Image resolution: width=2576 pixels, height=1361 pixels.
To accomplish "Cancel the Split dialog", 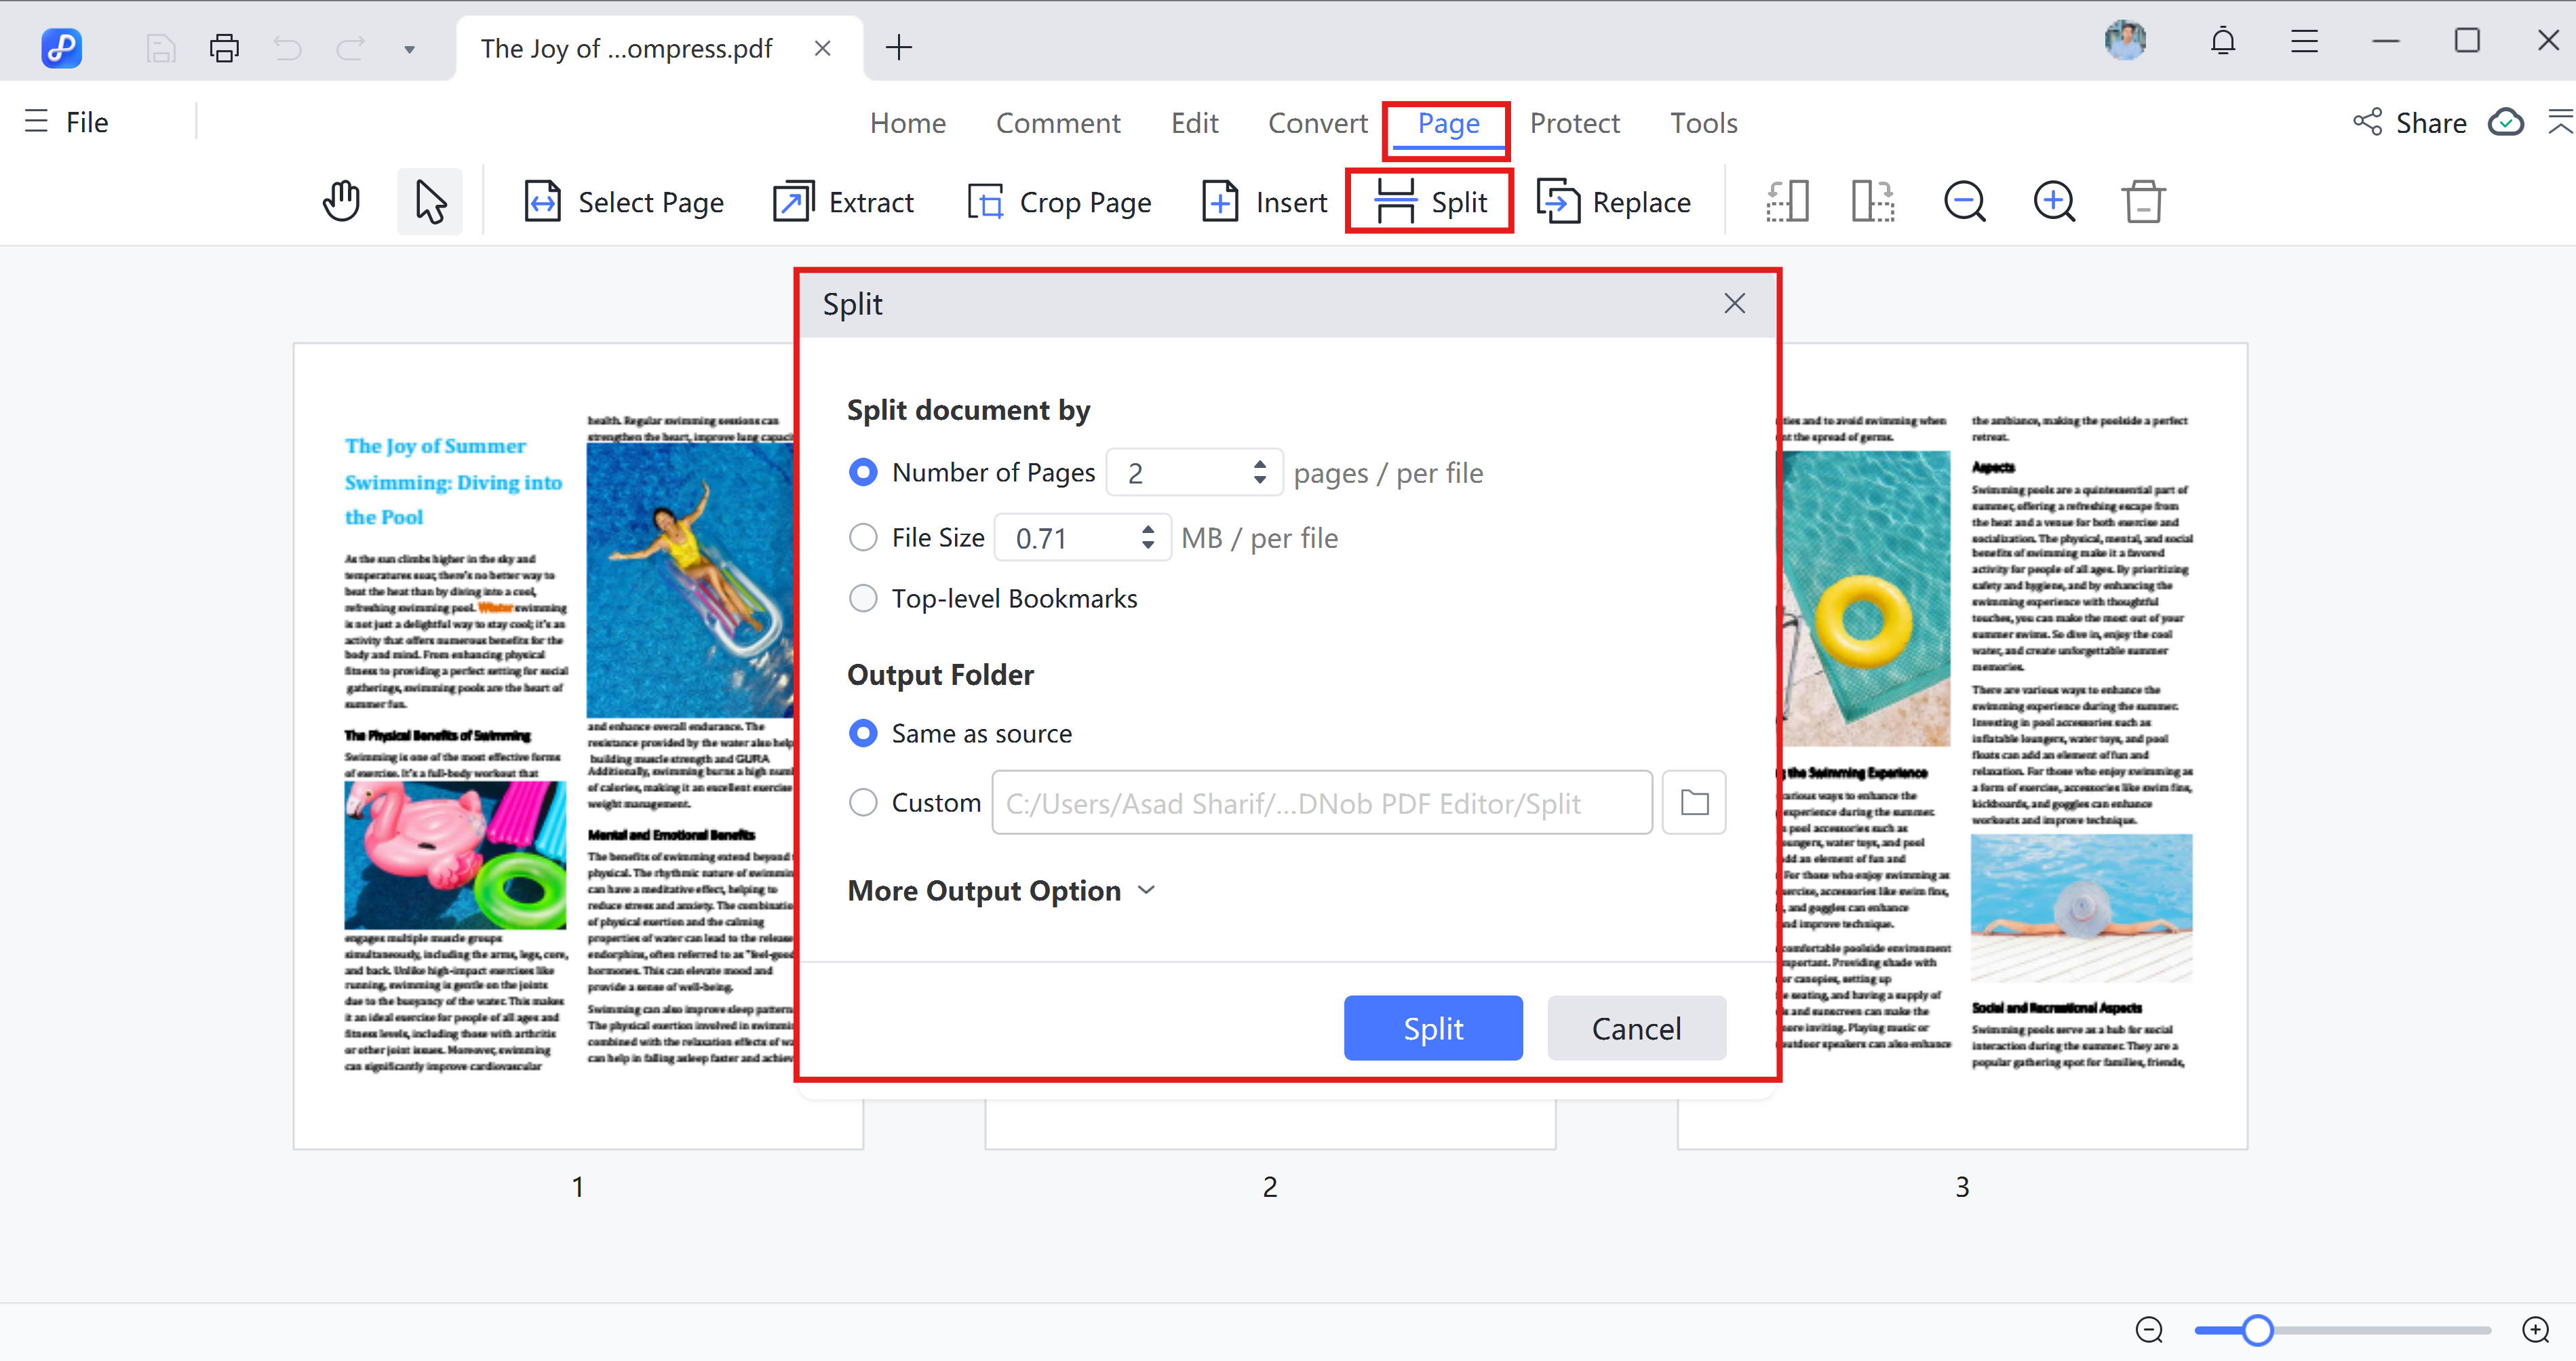I will (1635, 1028).
